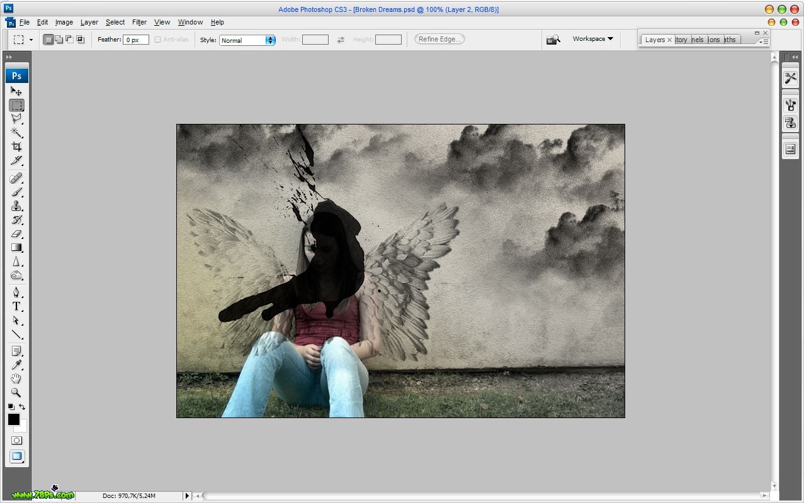The image size is (804, 503).
Task: Expand the Workspace dropdown menu
Action: click(x=592, y=39)
